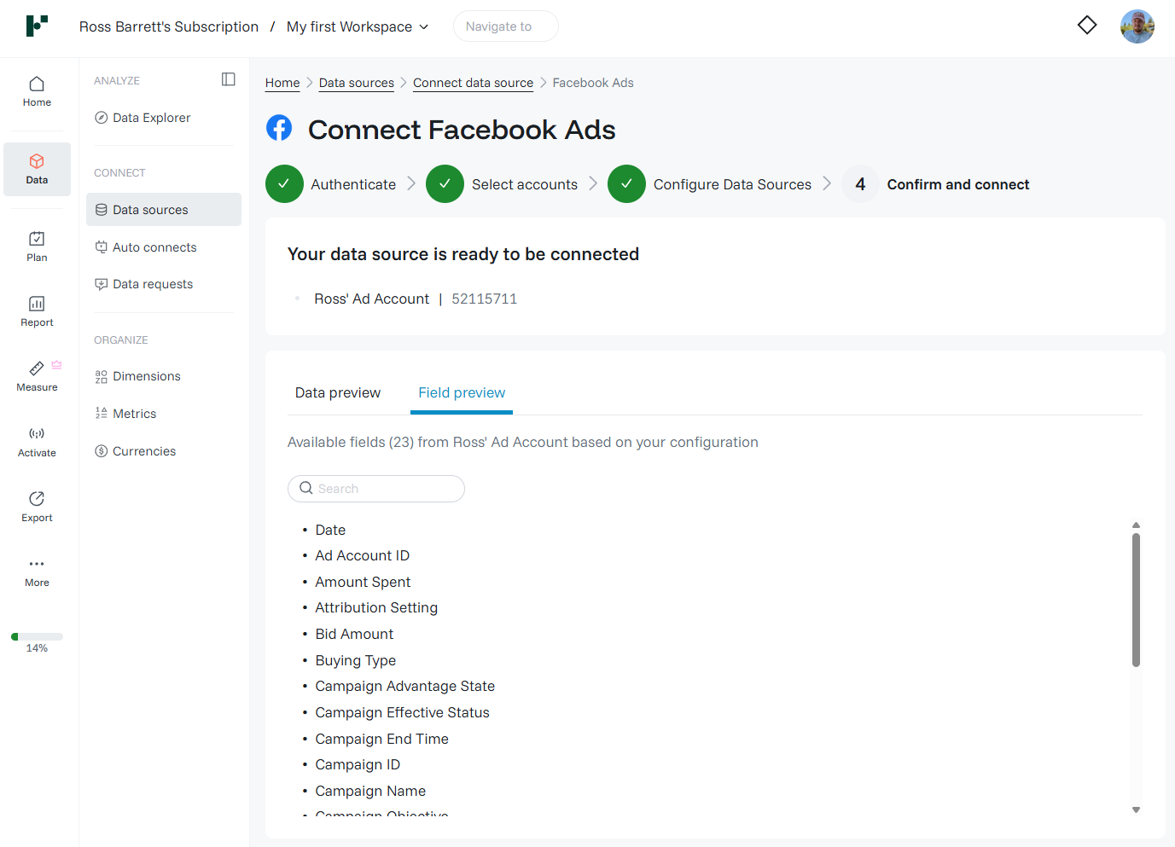Open the user profile avatar

[1137, 26]
